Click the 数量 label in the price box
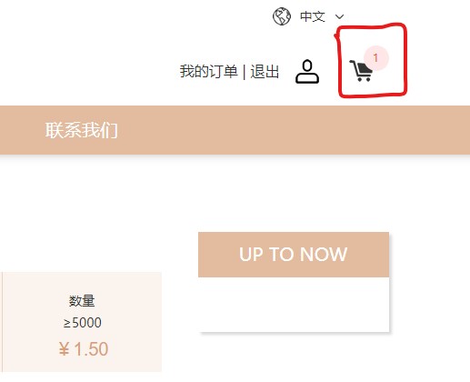The width and height of the screenshot is (470, 382). (x=82, y=301)
